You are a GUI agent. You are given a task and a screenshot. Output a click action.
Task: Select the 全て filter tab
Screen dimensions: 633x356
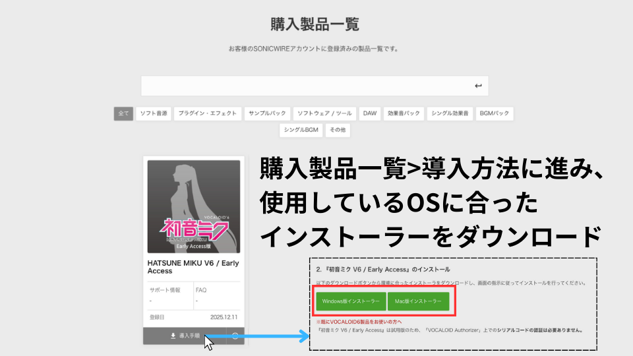click(123, 113)
